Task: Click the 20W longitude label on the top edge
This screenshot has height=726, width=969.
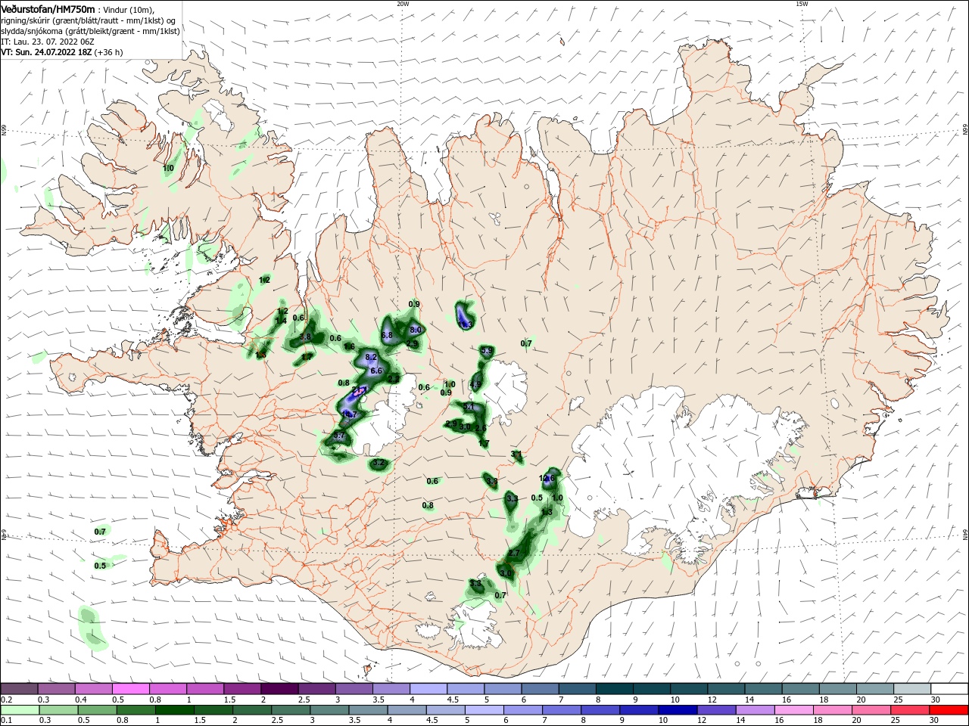Action: [x=403, y=4]
